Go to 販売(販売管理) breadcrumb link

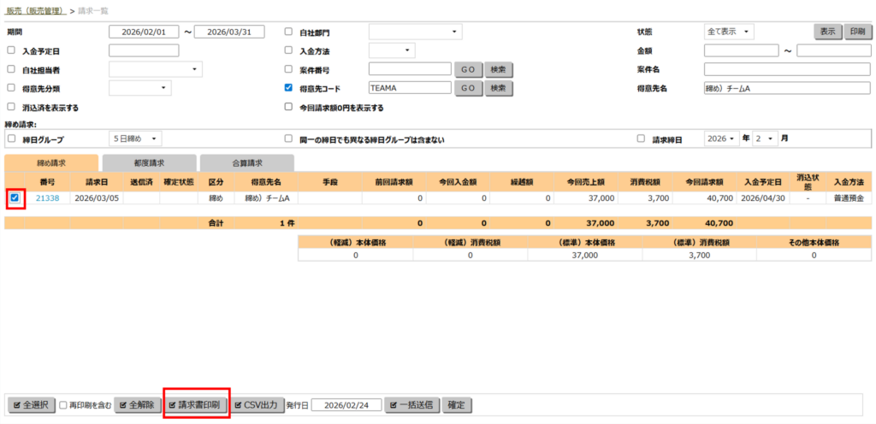click(36, 9)
